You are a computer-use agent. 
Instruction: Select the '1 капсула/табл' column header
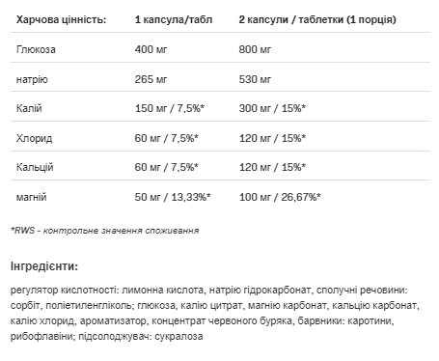point(174,19)
